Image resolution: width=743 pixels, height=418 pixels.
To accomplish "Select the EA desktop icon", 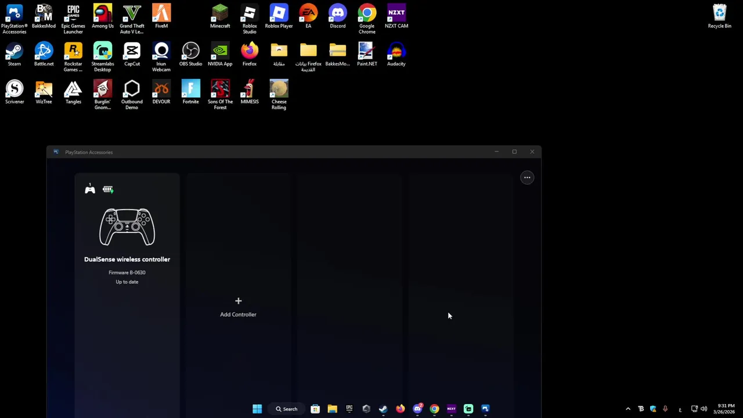I will [x=308, y=16].
